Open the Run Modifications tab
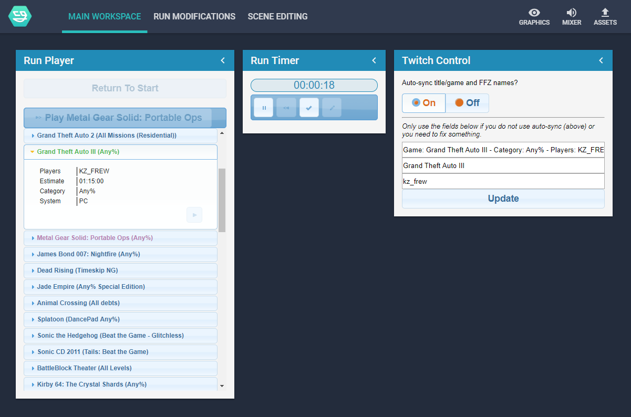 pos(194,16)
